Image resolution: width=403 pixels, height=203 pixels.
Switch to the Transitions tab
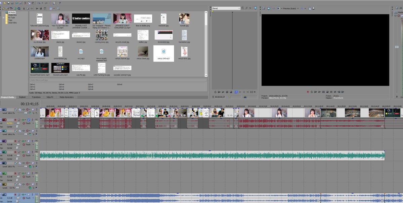(x=36, y=97)
